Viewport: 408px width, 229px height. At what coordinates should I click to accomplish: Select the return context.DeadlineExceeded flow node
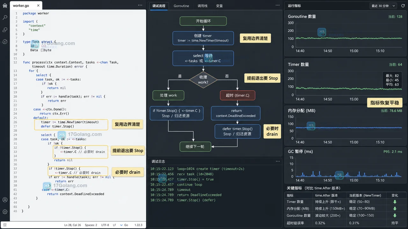(236, 113)
